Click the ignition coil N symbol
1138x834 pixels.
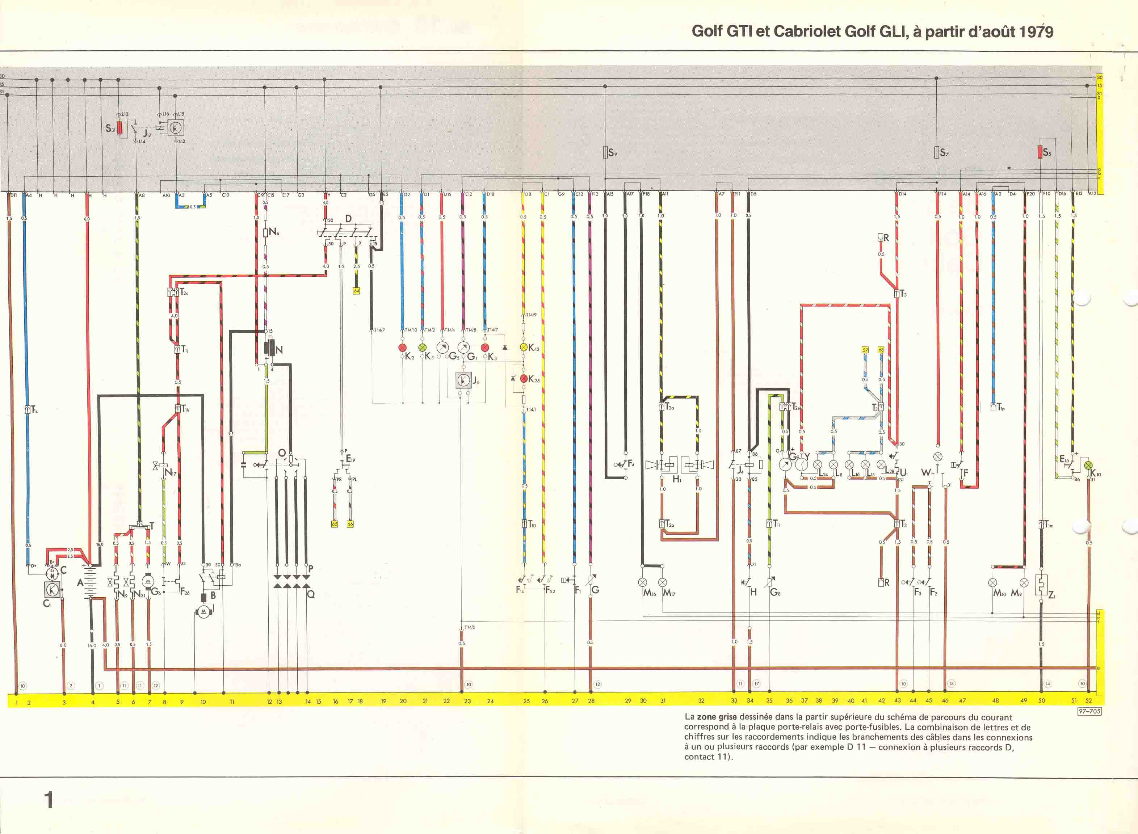click(x=270, y=348)
